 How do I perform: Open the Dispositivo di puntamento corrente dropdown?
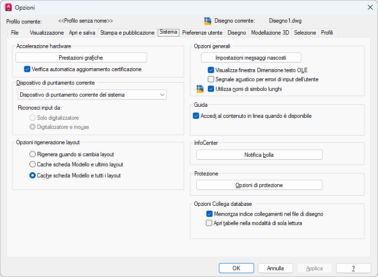coord(92,95)
